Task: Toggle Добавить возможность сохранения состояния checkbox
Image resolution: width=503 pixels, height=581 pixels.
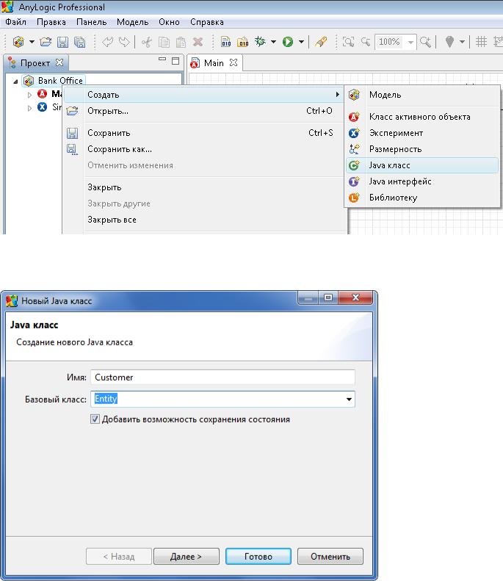Action: click(x=95, y=419)
